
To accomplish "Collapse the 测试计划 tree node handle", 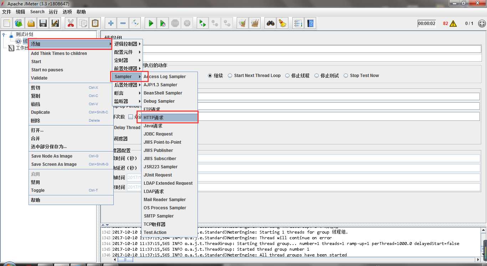I will coord(4,35).
